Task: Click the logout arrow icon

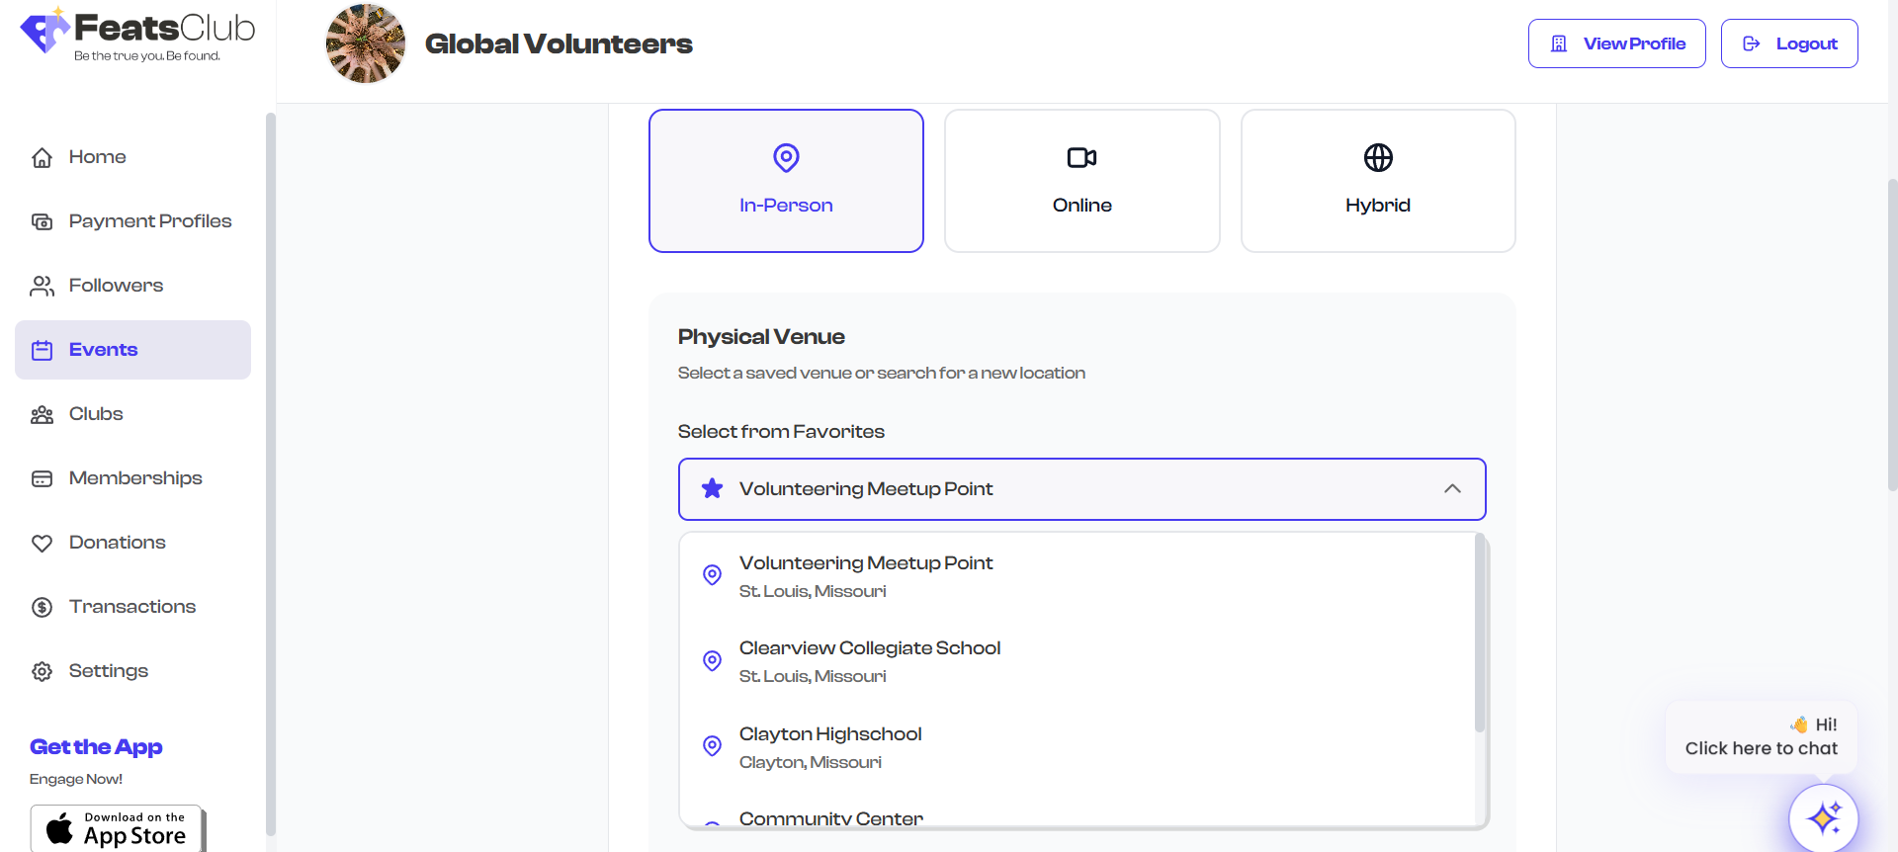Action: 1751,43
